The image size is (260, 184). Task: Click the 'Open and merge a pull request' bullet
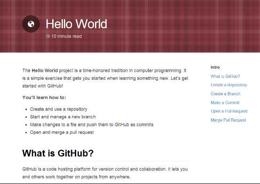click(x=62, y=132)
